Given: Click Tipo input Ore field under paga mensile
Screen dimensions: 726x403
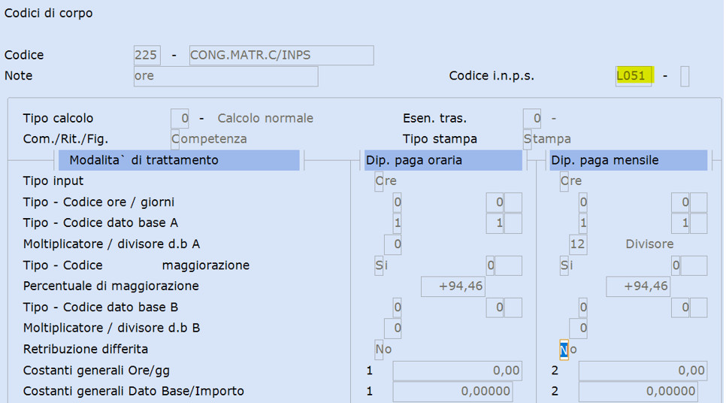Looking at the screenshot, I should point(564,181).
